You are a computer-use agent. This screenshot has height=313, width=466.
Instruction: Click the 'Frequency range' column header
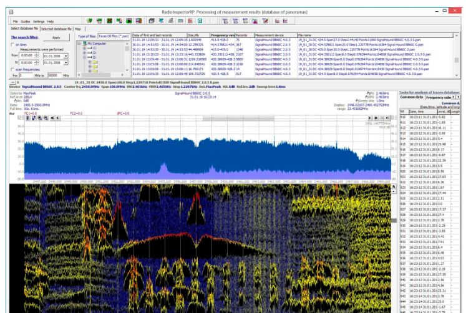coord(222,35)
